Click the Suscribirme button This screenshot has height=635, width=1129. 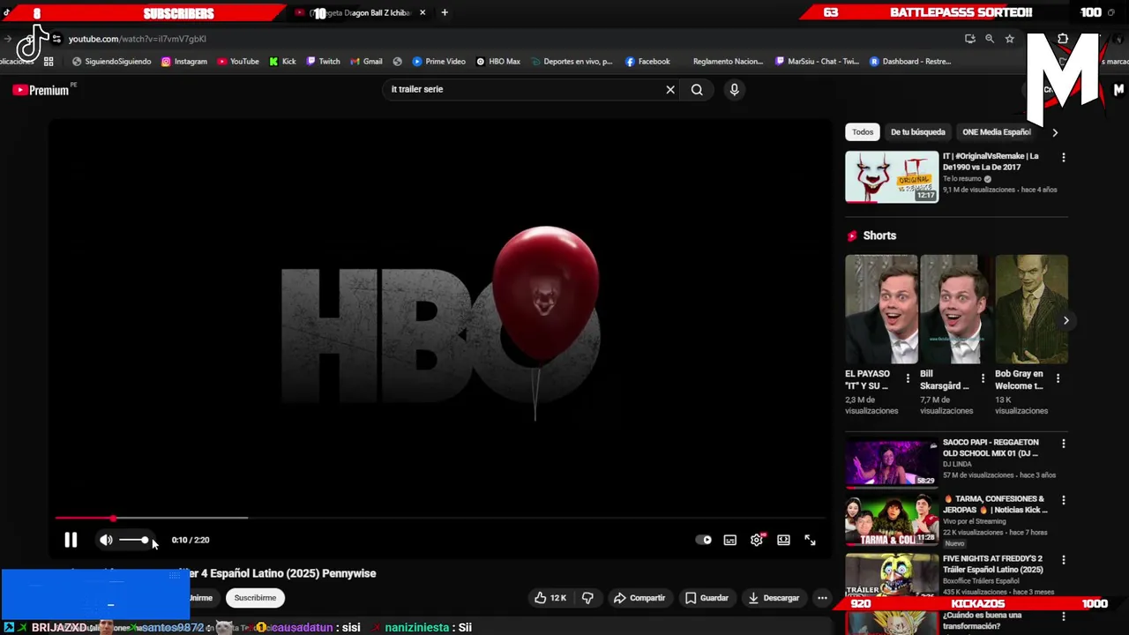click(255, 598)
